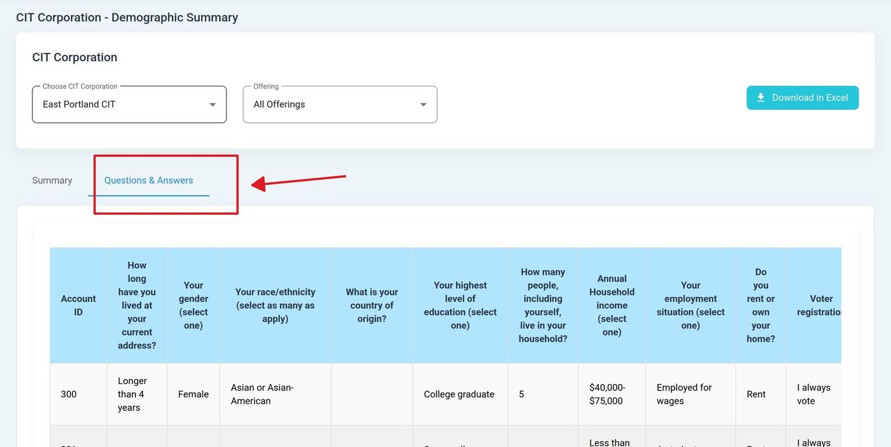Viewport: 891px width, 447px height.
Task: Open the Choose CIT Corporation dropdown
Action: click(x=129, y=104)
